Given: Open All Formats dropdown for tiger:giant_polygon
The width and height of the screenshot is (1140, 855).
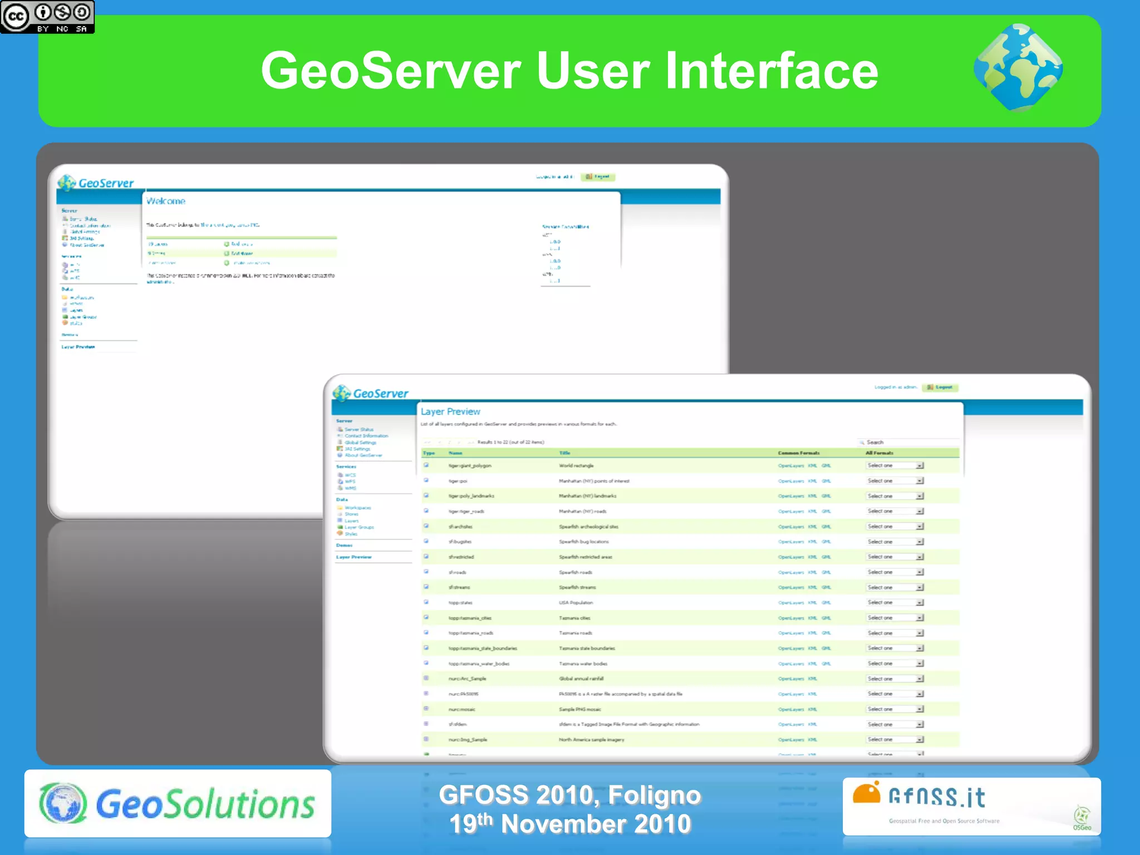Looking at the screenshot, I should click(895, 465).
